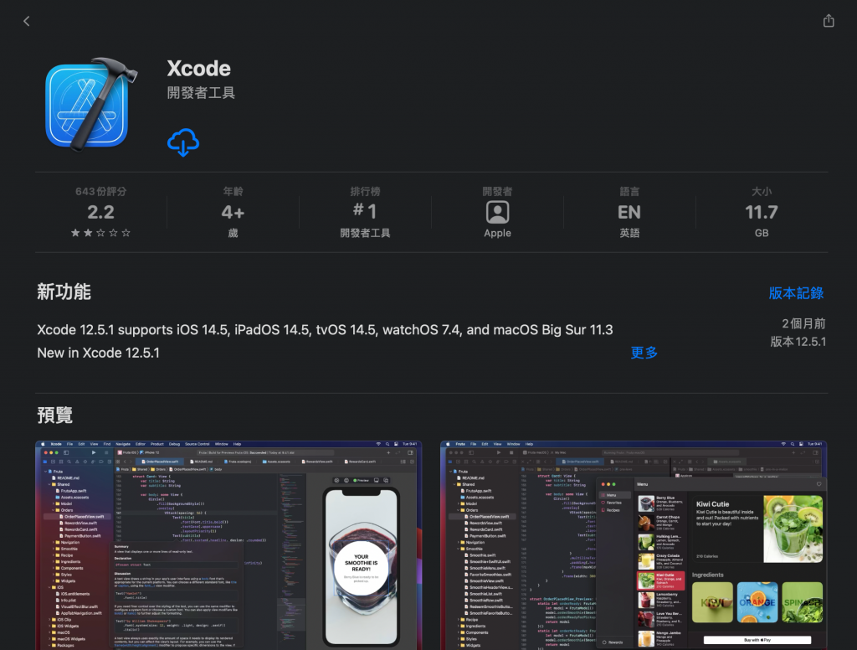Open the #1 developer tools chart ranking
The width and height of the screenshot is (857, 650).
(x=365, y=210)
